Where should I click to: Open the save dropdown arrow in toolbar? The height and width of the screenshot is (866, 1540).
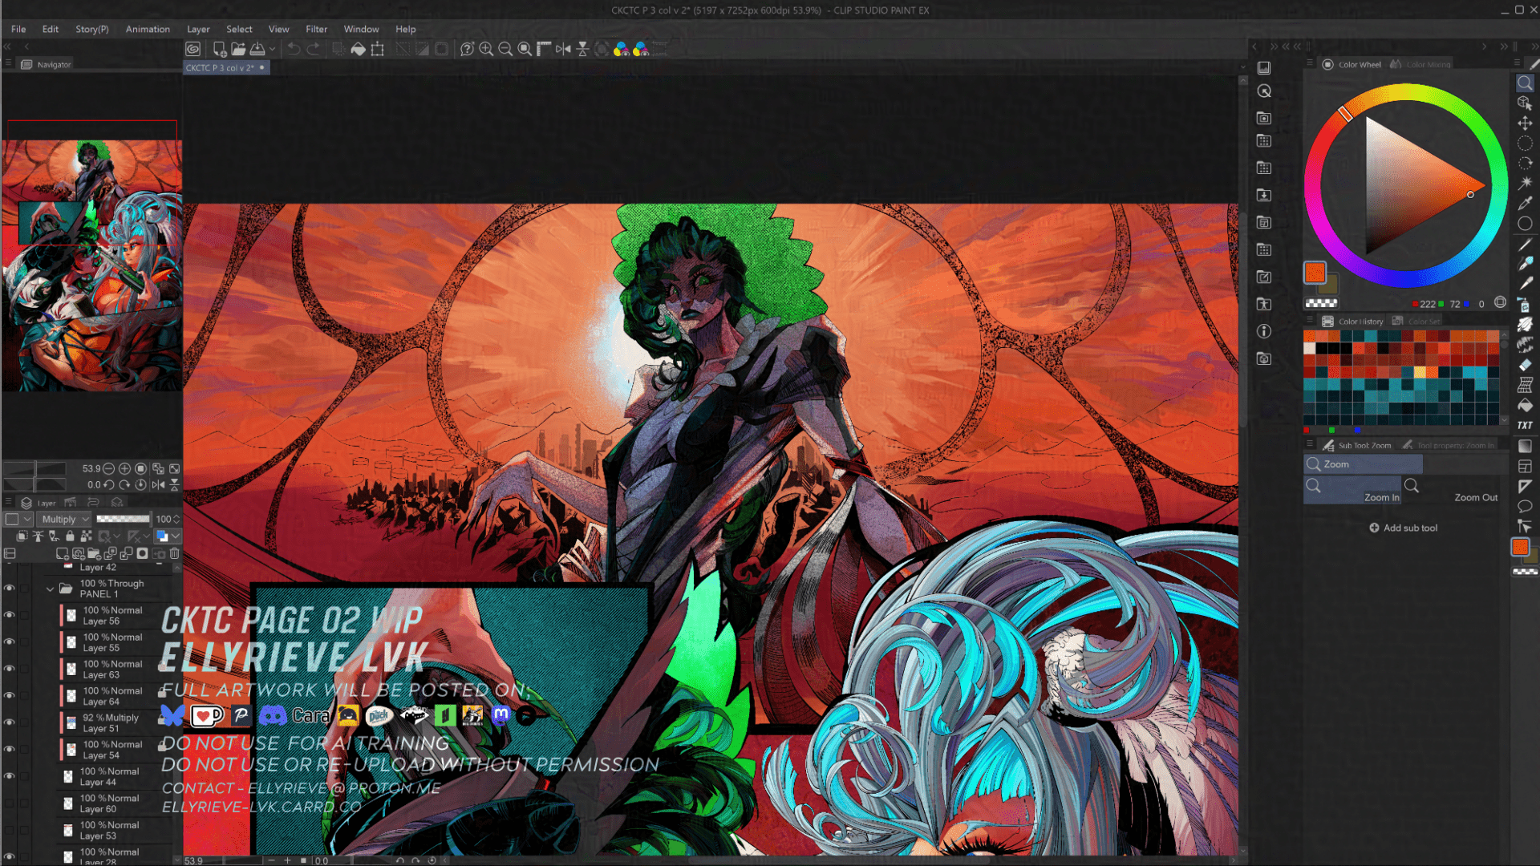pyautogui.click(x=273, y=49)
